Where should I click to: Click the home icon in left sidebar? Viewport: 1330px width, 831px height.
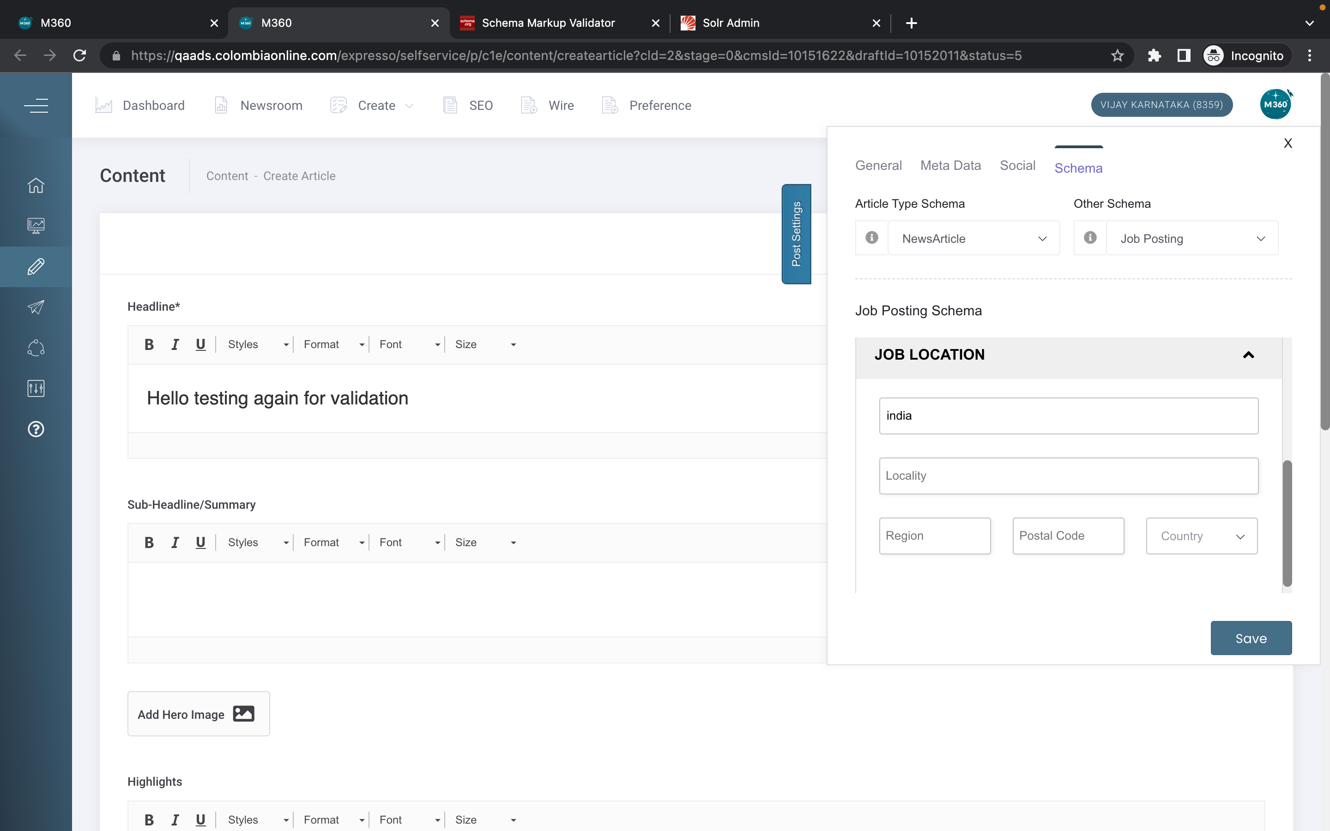(x=36, y=185)
